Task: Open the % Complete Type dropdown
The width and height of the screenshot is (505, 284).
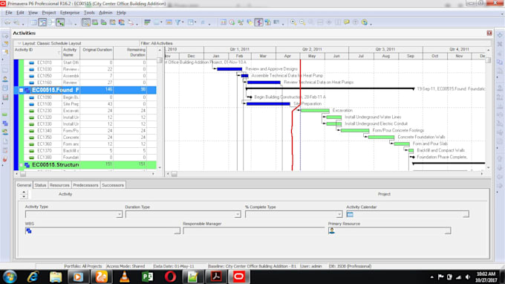Action: [x=339, y=214]
